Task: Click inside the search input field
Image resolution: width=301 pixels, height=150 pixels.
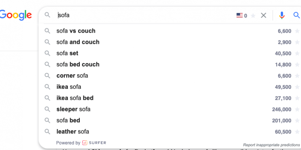Action: click(x=143, y=15)
